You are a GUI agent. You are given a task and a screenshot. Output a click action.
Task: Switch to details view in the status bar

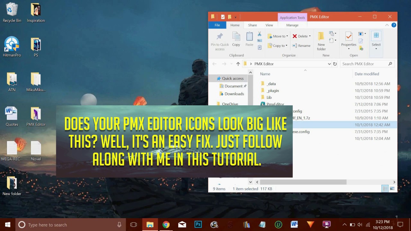click(385, 189)
